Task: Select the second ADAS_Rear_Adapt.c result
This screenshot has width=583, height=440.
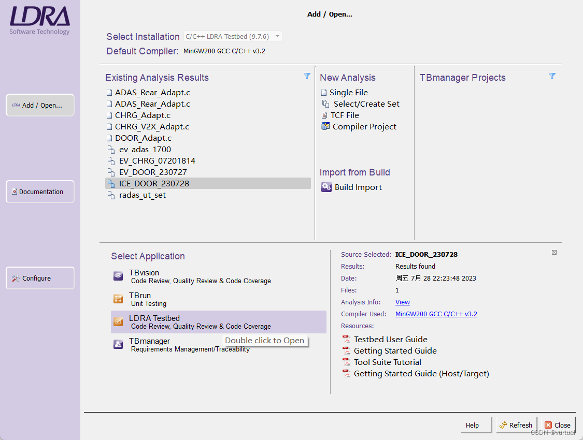Action: point(152,104)
